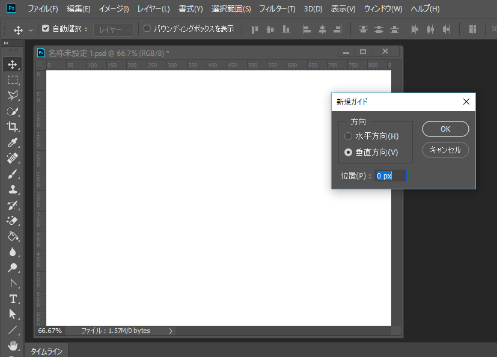497x357 pixels.
Task: Select the Line tool
Action: 13,330
